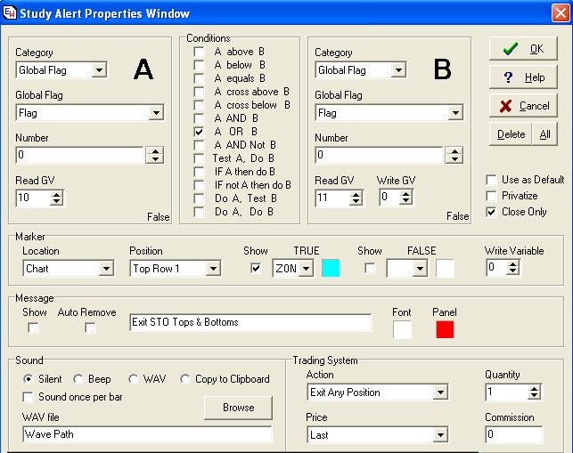Open the Marker Location Chart dropdown
The image size is (573, 453).
tap(106, 268)
